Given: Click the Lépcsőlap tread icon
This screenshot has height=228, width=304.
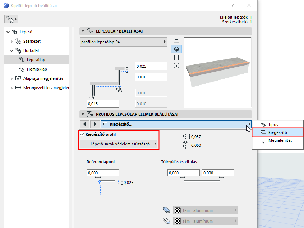Looking at the screenshot, I should pyautogui.click(x=22, y=59).
